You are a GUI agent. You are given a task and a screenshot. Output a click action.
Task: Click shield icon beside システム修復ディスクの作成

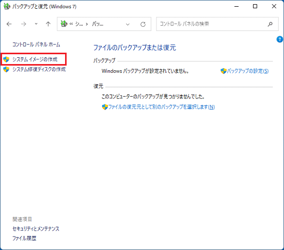coord(6,69)
